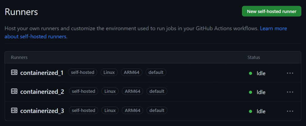Open the containerized_1 runner details

tap(42, 73)
